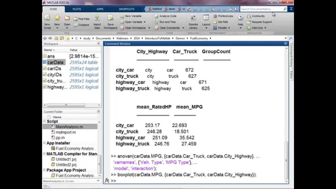This screenshot has width=336, height=189.
Task: Click the Save Workspace icon
Action: 110,18
